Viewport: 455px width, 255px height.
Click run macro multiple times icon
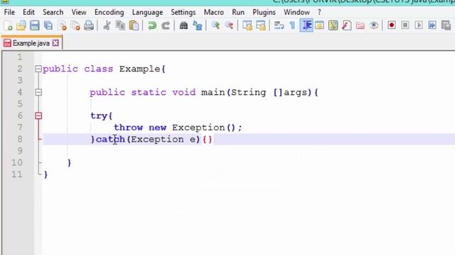432,25
